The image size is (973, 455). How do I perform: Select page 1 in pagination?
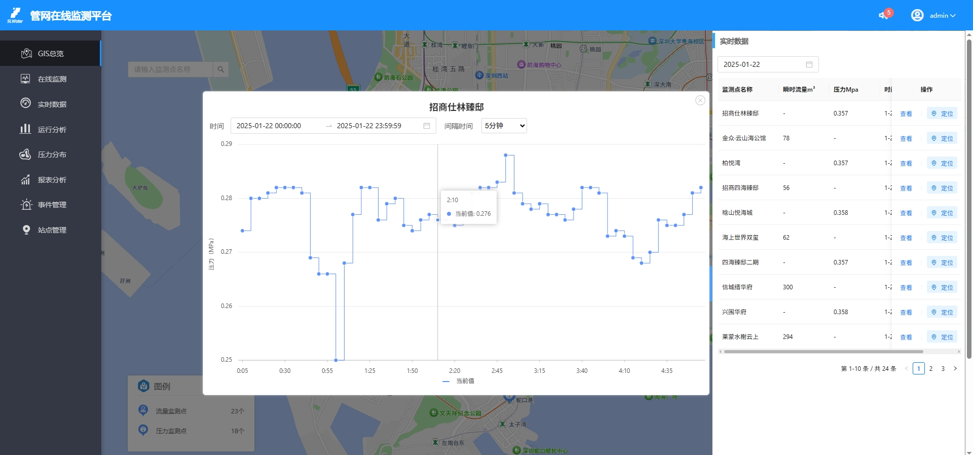pos(919,369)
